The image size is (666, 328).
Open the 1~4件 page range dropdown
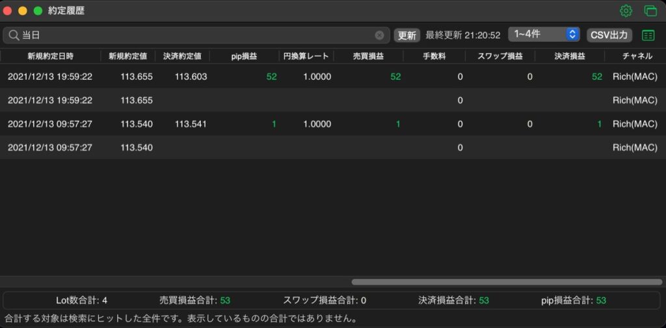click(x=544, y=34)
